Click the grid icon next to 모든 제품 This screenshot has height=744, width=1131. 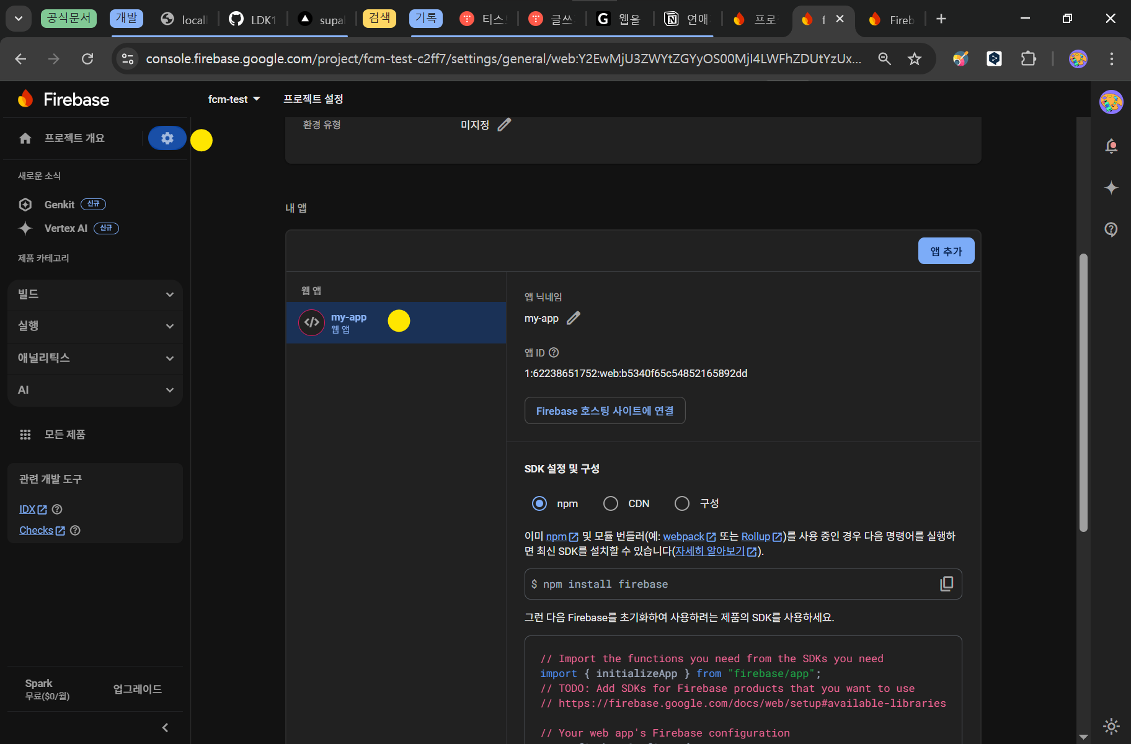click(25, 435)
